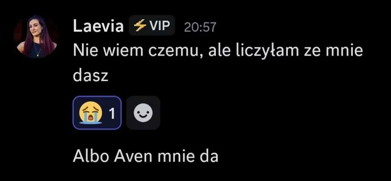The image size is (391, 181).
Task: Click the lightning bolt icon in VIP badge
Action: [140, 26]
